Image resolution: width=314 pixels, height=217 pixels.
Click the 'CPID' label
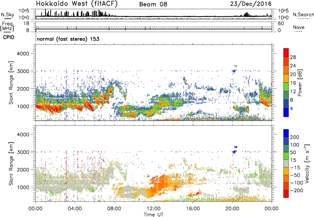[9, 37]
